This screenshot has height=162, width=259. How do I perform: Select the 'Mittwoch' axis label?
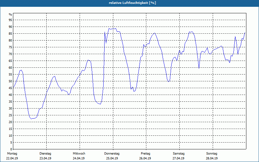[79, 154]
